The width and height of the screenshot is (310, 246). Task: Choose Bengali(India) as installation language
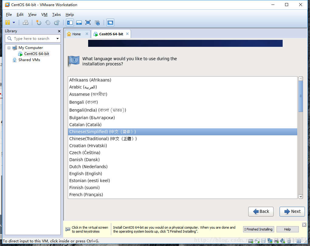pyautogui.click(x=182, y=110)
